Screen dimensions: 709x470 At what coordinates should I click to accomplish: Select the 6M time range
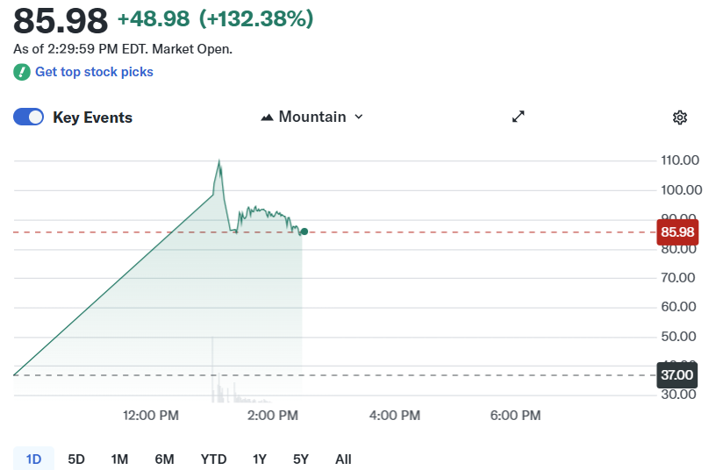164,459
